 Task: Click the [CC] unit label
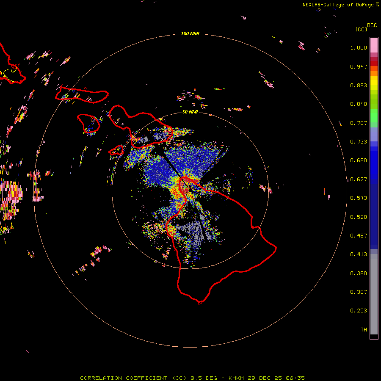point(361,29)
